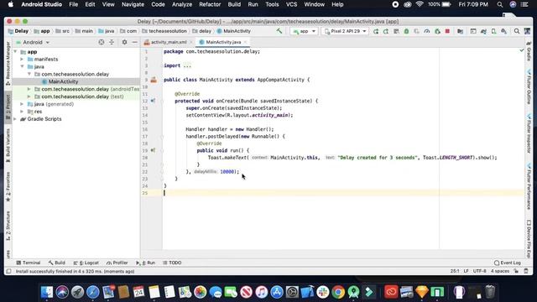Open the Logcat tool window

point(86,263)
